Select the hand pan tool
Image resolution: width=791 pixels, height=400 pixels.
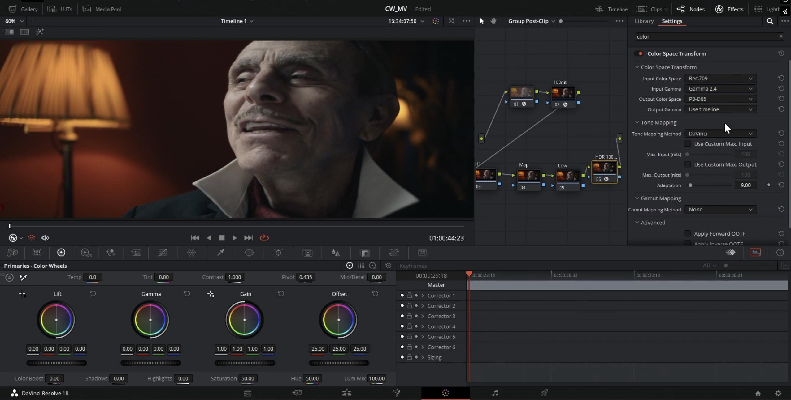(493, 21)
